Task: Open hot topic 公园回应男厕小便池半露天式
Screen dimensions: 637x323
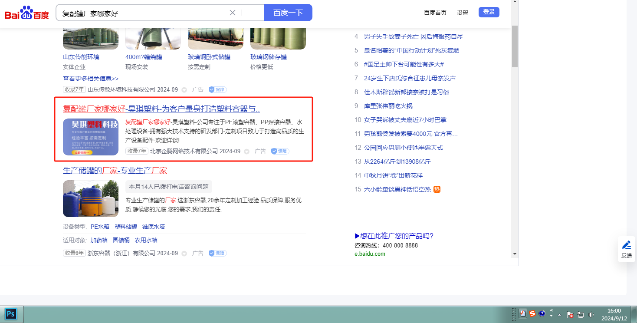Action: [404, 148]
